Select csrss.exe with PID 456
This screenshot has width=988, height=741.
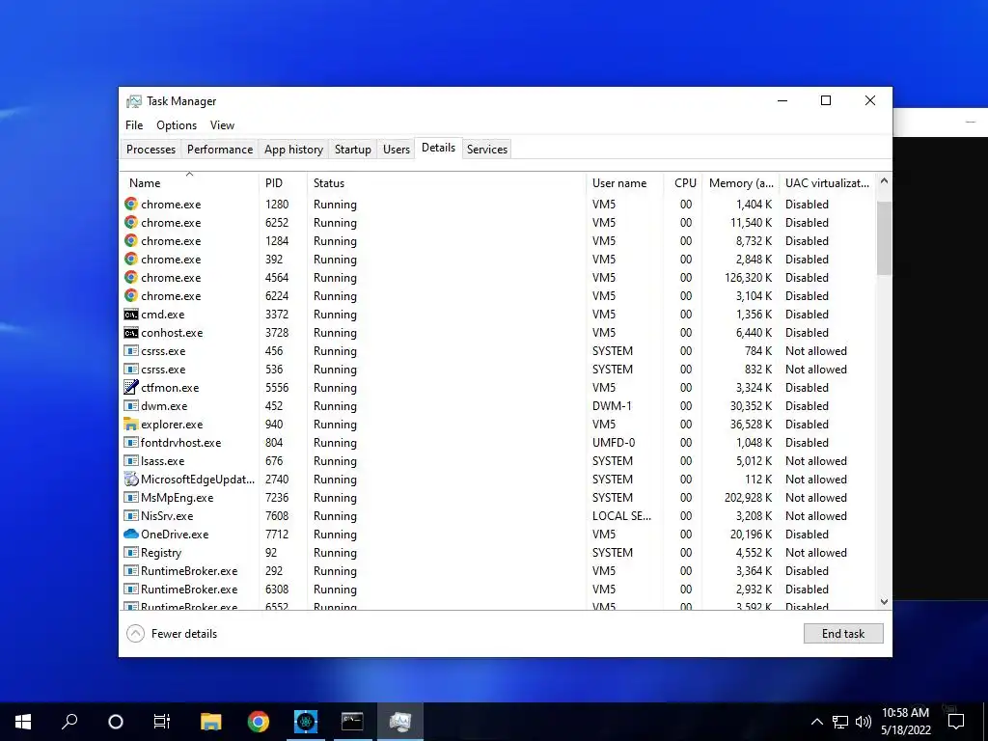(x=498, y=351)
